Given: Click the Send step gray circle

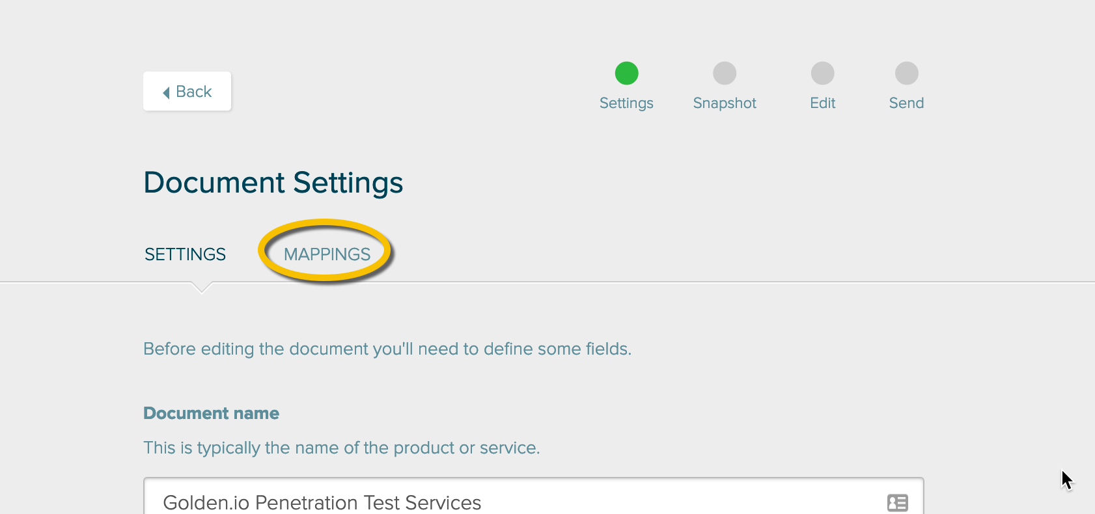Looking at the screenshot, I should (906, 73).
